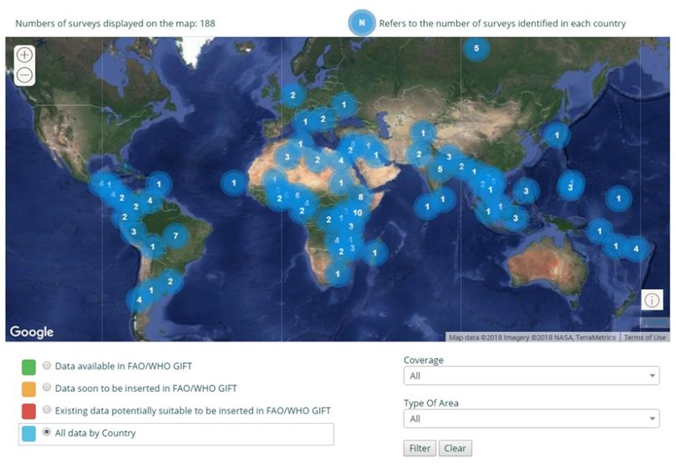This screenshot has width=676, height=468.
Task: Click the map zoom out minus button
Action: tap(25, 75)
